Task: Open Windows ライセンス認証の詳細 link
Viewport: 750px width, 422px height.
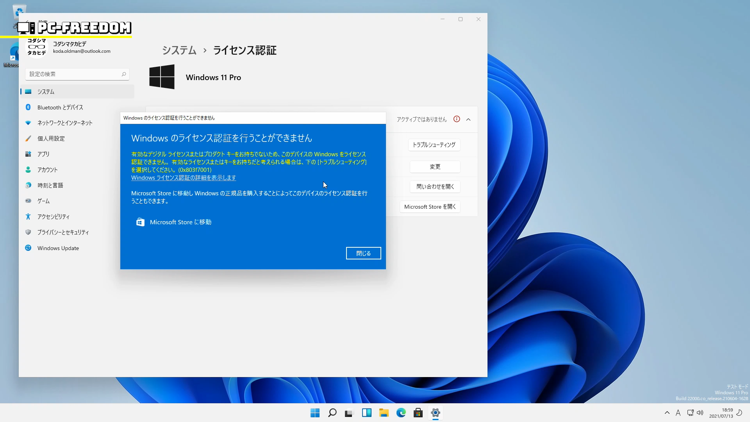Action: (183, 178)
